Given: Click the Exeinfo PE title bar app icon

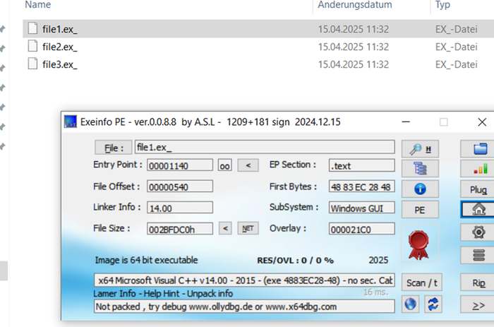Looking at the screenshot, I should 71,121.
